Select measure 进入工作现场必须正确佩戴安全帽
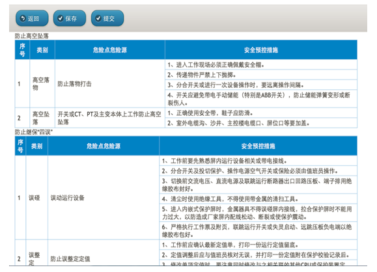 coord(261,64)
